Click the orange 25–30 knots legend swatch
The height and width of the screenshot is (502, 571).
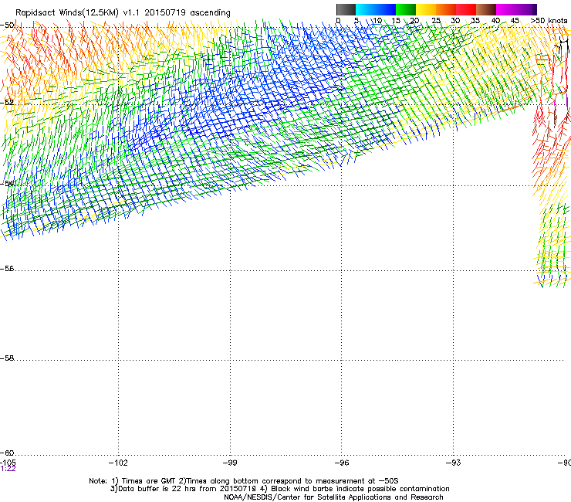[446, 9]
